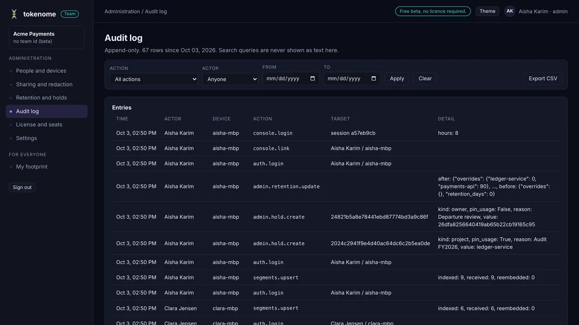This screenshot has height=325, width=579.
Task: Click the DETAIL column header
Action: (446, 119)
